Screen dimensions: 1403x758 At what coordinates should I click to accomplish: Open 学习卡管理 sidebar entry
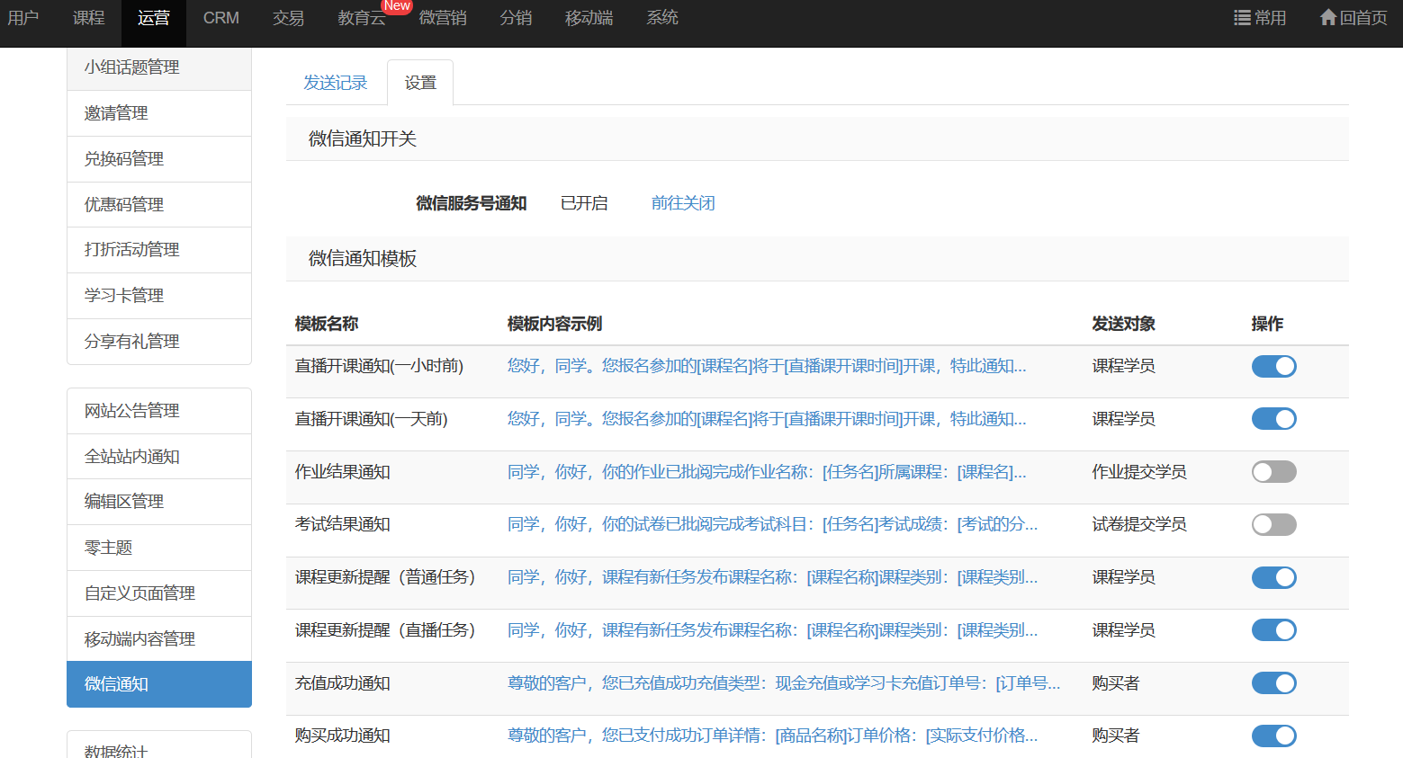click(124, 296)
